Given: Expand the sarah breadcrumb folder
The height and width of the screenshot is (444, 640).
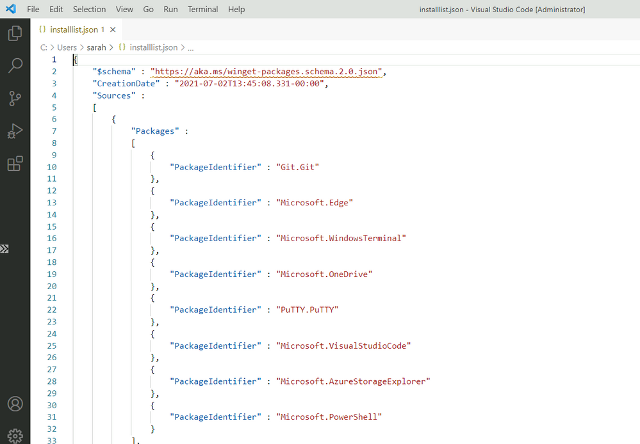Looking at the screenshot, I should pyautogui.click(x=96, y=47).
